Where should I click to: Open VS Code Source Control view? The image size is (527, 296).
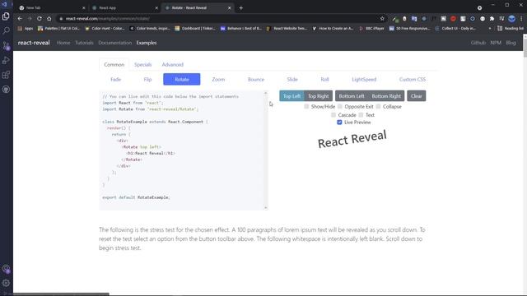[x=6, y=46]
